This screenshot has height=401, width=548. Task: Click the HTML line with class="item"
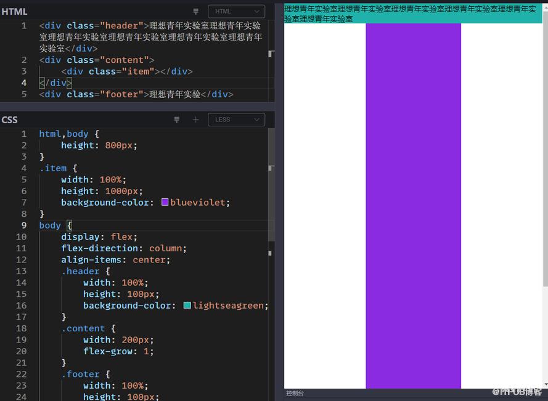[127, 71]
